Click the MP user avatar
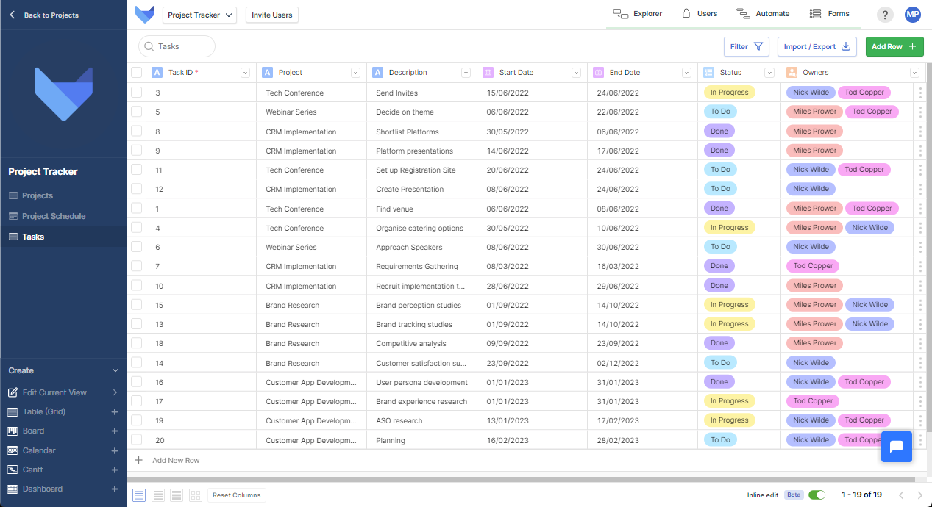 pos(912,15)
